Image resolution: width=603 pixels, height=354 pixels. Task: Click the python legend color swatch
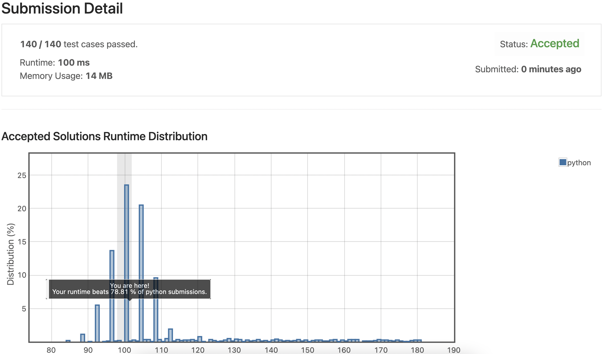tap(562, 162)
